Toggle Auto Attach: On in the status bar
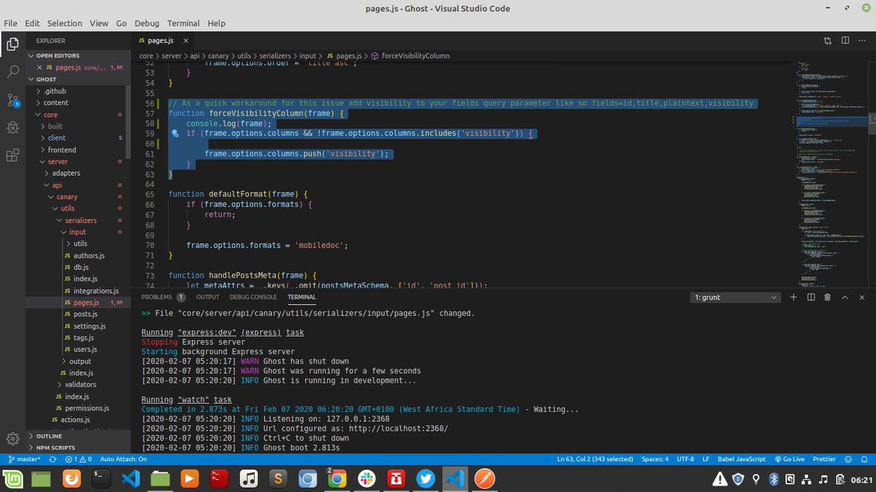 (x=123, y=459)
